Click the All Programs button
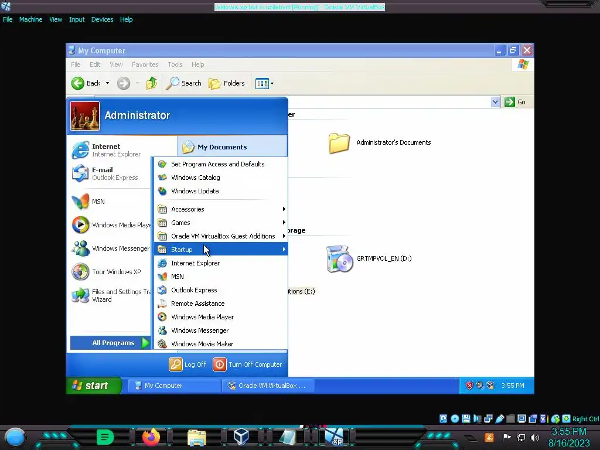 (111, 343)
